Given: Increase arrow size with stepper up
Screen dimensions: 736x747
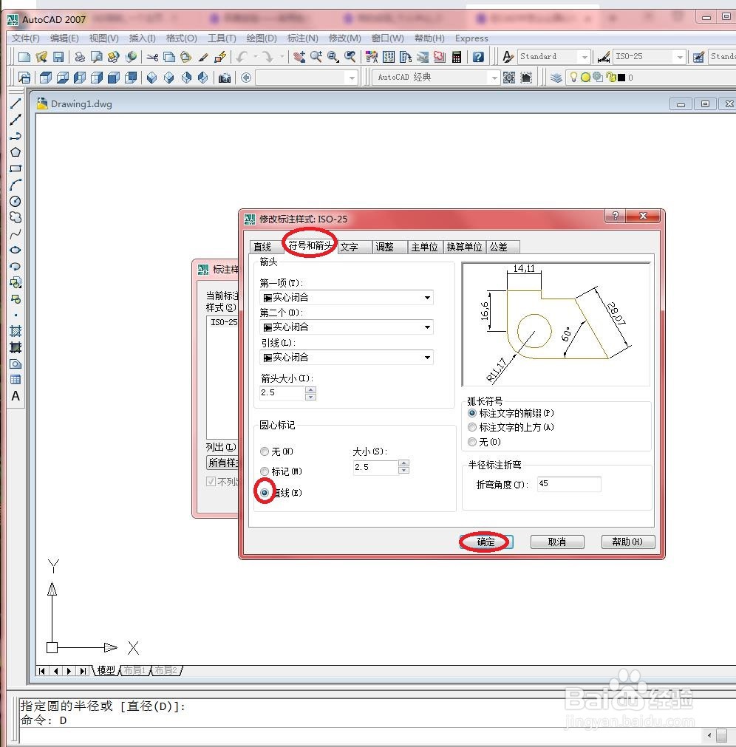Looking at the screenshot, I should [x=310, y=389].
